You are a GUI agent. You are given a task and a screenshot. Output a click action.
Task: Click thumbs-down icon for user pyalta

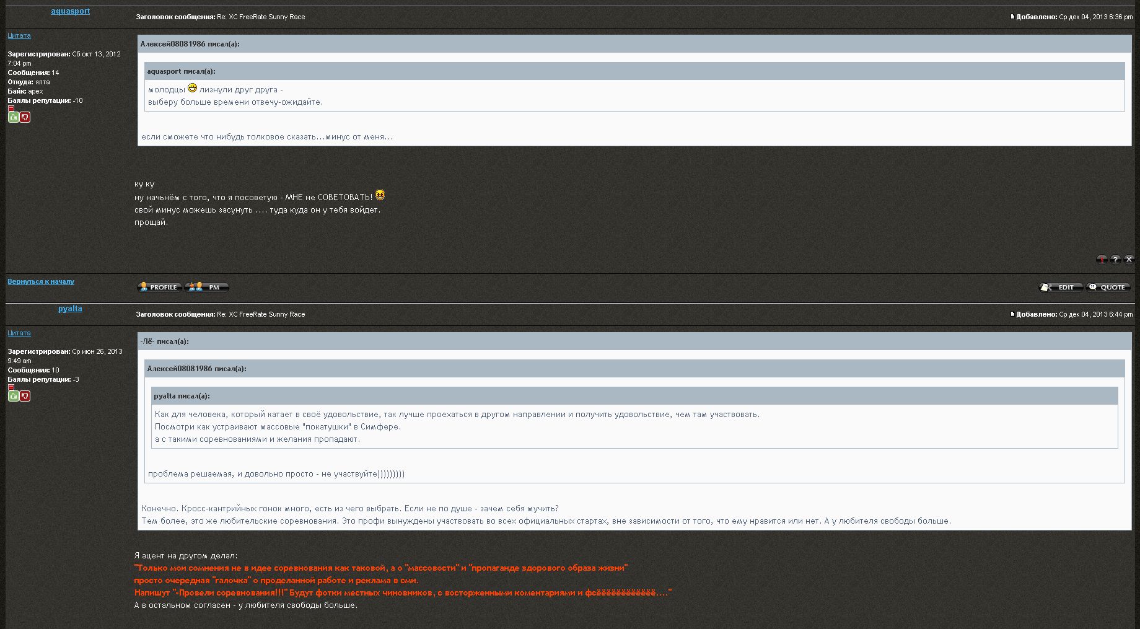tap(25, 396)
